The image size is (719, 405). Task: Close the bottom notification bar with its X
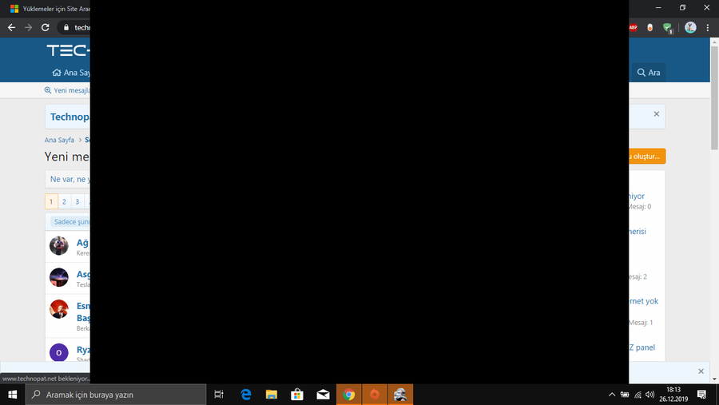pyautogui.click(x=701, y=371)
